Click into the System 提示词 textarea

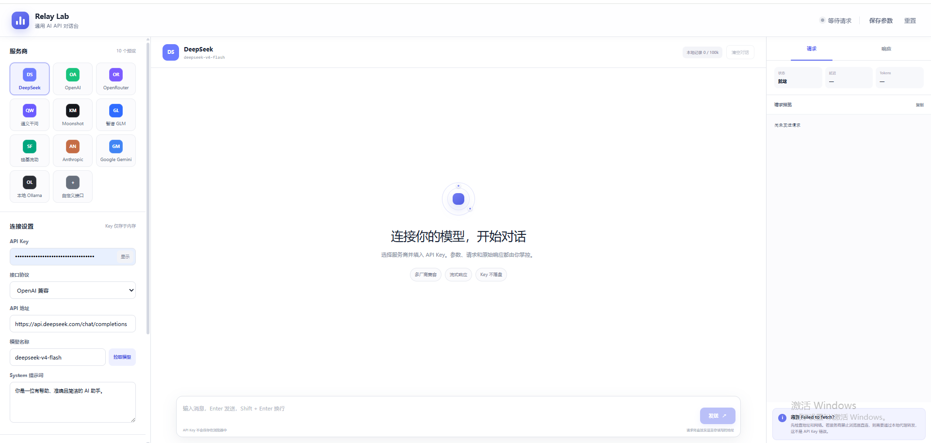tap(73, 402)
